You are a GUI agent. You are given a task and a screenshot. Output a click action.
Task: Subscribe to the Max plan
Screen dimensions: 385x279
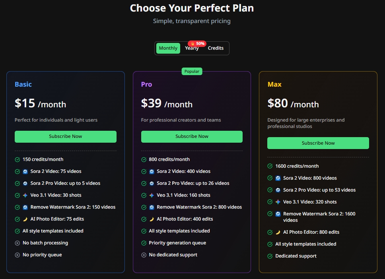click(318, 143)
